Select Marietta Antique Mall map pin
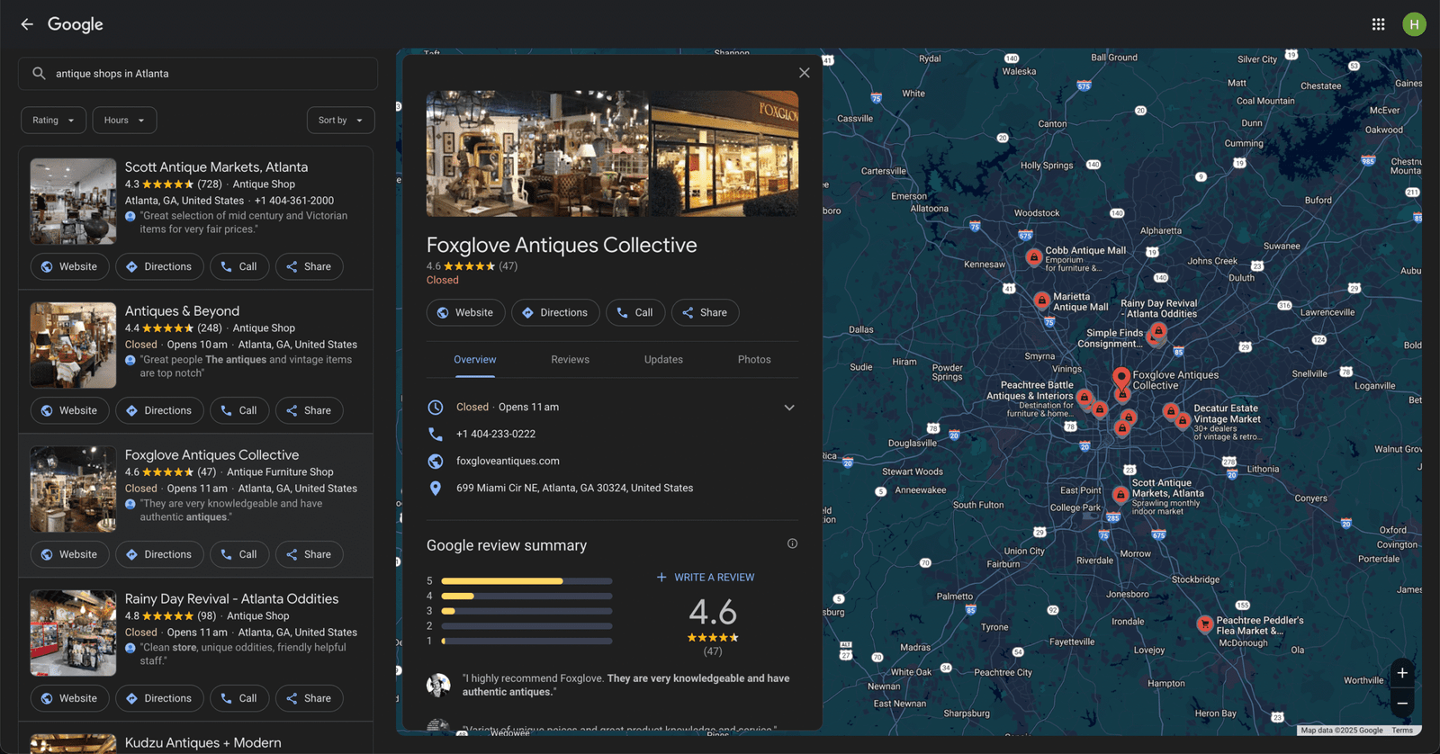This screenshot has width=1440, height=754. click(x=1041, y=300)
